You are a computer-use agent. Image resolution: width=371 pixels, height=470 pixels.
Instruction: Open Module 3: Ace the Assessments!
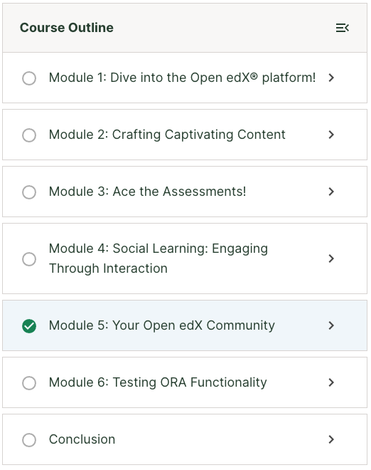(148, 192)
